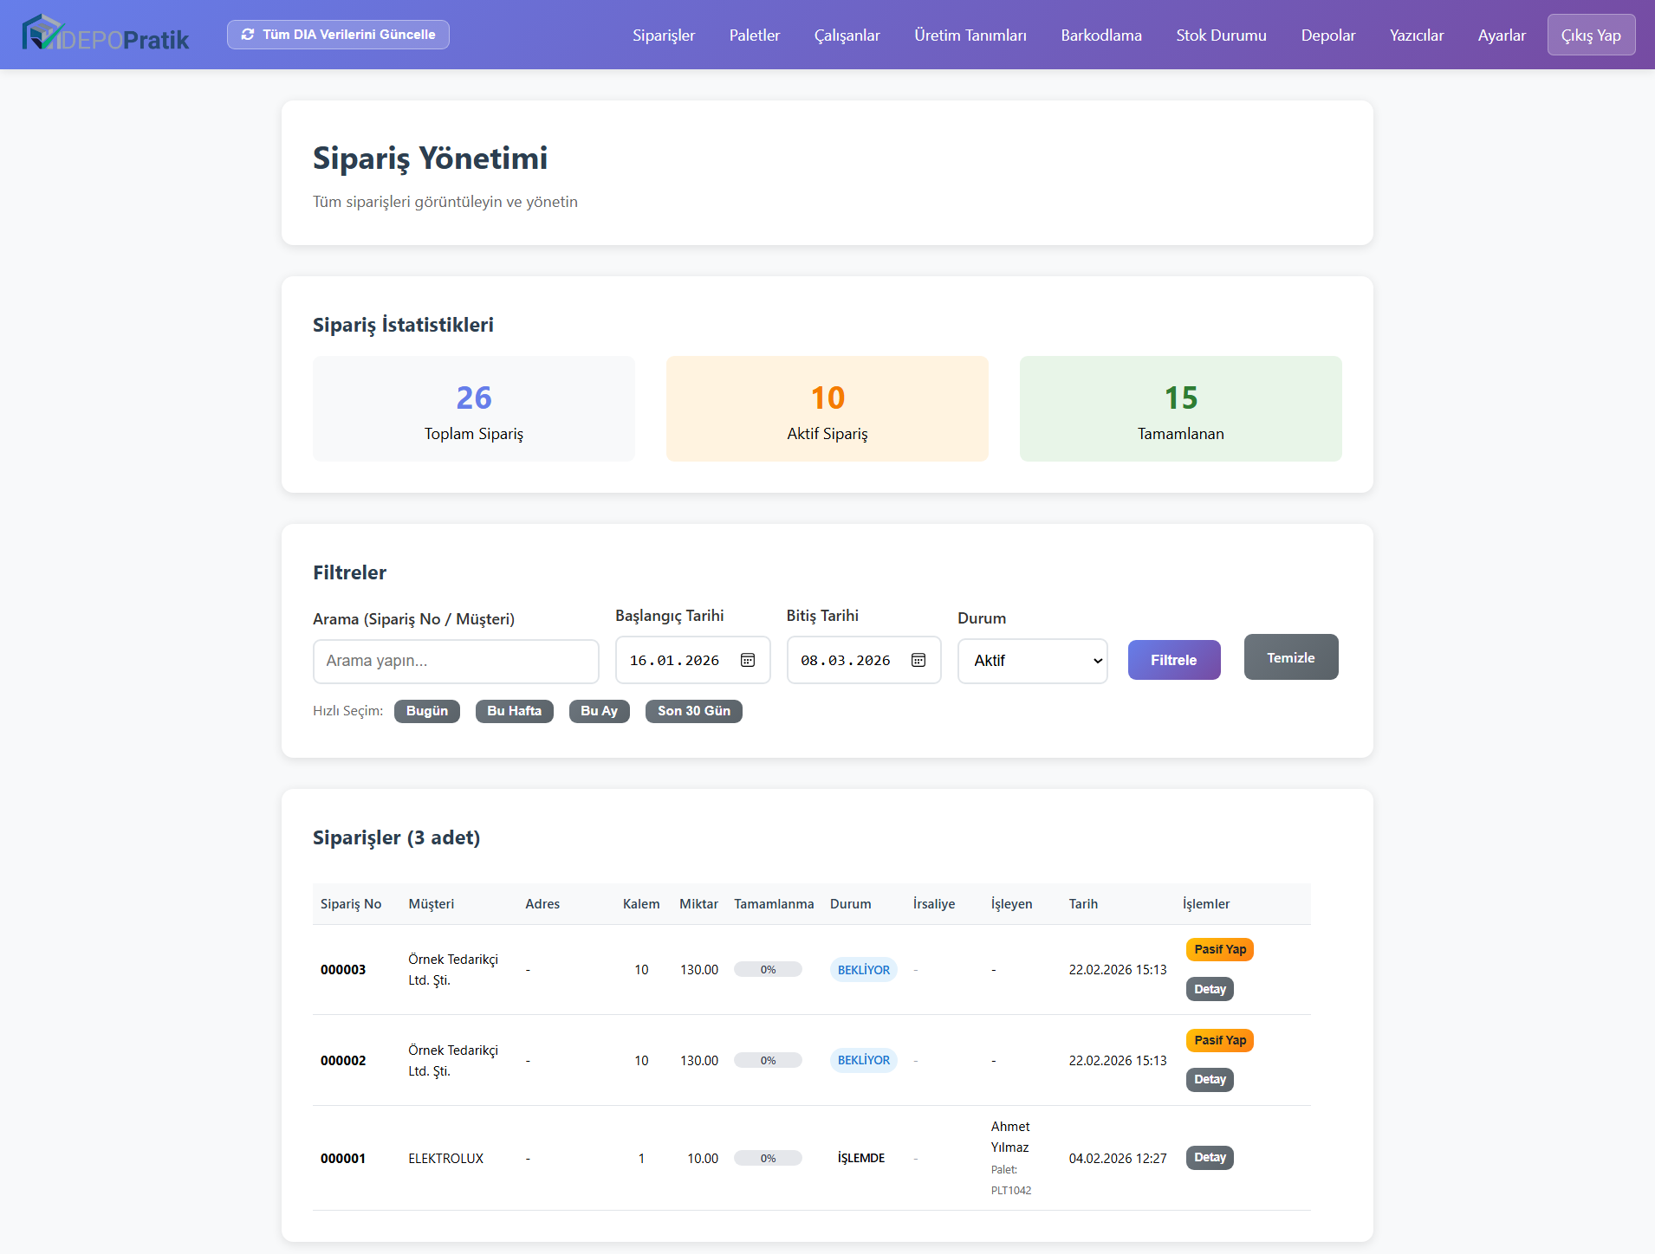Open the Barkodlama section

pyautogui.click(x=1100, y=36)
